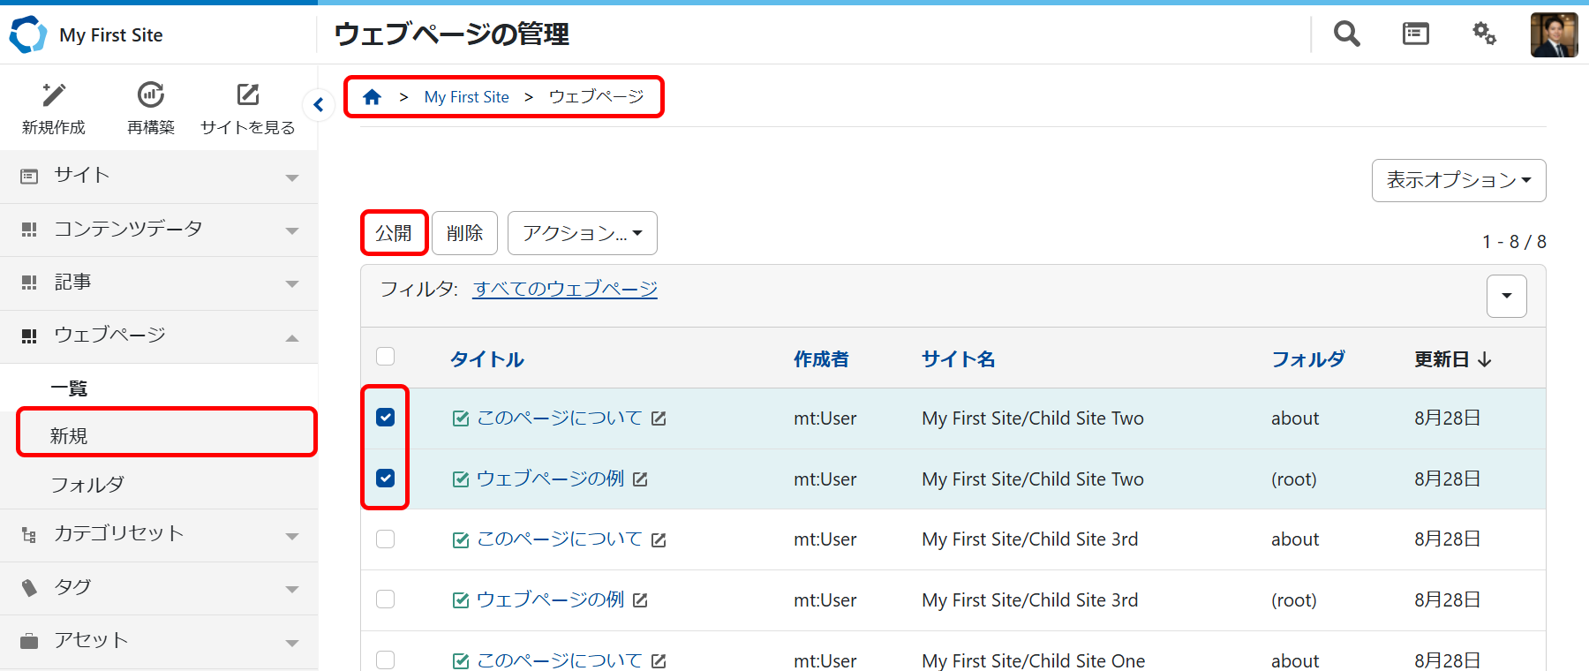1589x671 pixels.
Task: Click the home icon in breadcrumb
Action: point(373,97)
